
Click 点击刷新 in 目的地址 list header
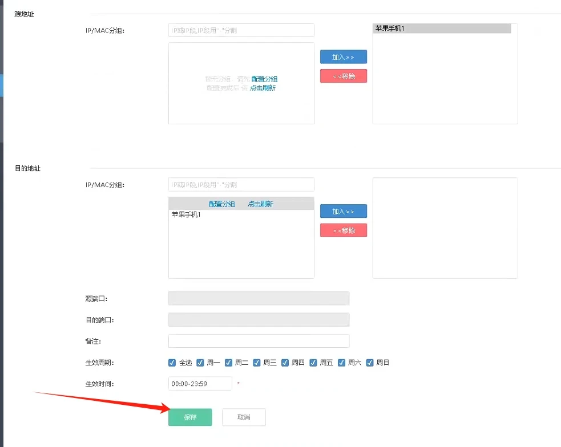coord(260,204)
